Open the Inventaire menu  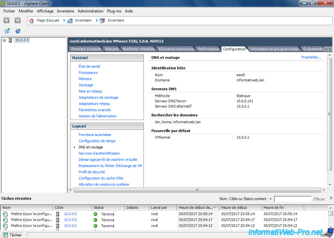pos(65,11)
